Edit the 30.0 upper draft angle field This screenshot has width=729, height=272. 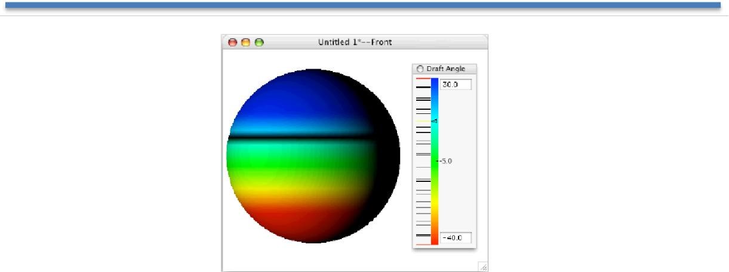456,85
